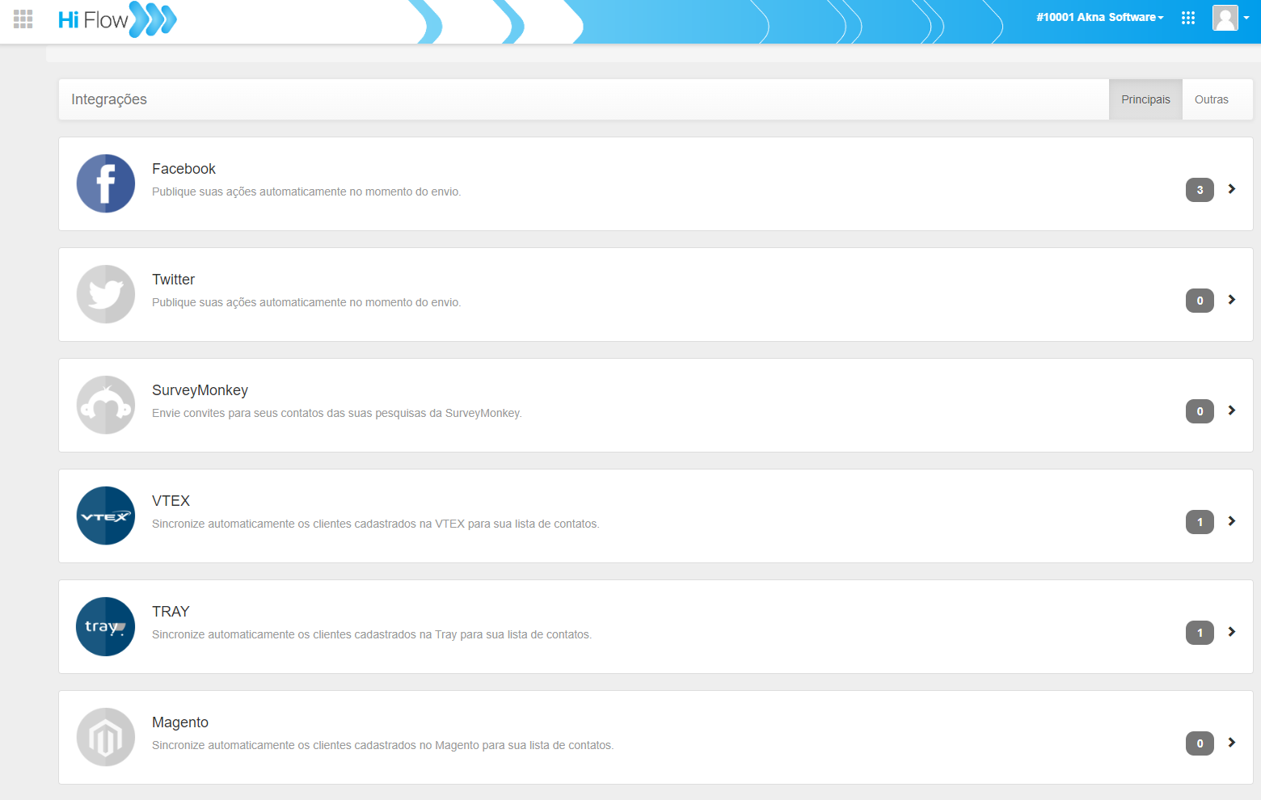
Task: Open the Twitter integration title
Action: pos(173,280)
